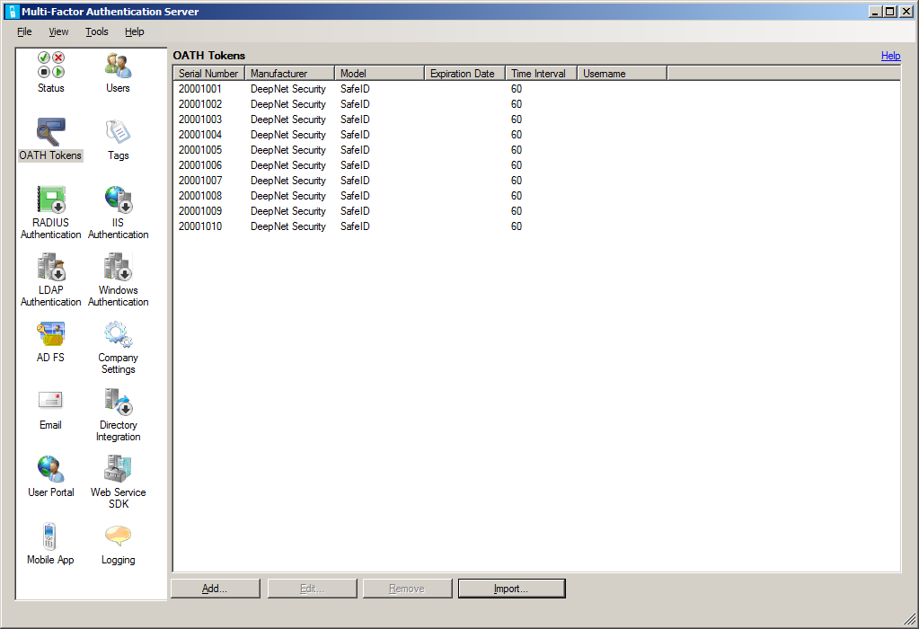Go to LDAP Authentication section

(51, 268)
